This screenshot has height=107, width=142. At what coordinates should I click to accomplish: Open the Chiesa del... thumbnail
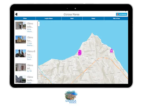[x=21, y=67]
